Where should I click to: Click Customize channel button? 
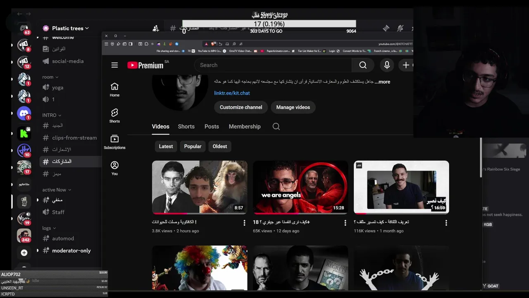point(241,107)
